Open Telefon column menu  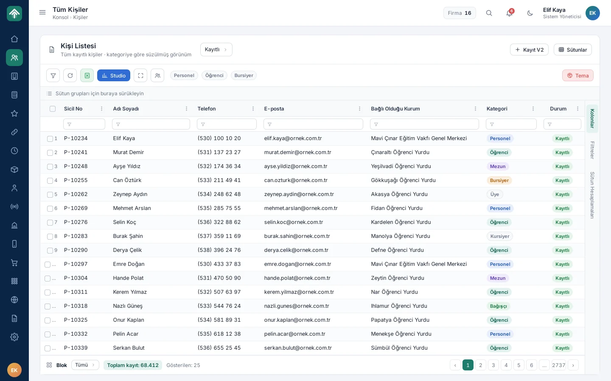pos(253,109)
